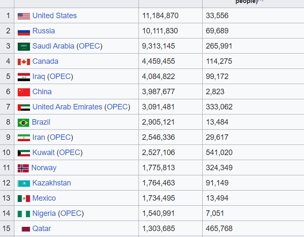Select the per-capita value 265,991

219,46
